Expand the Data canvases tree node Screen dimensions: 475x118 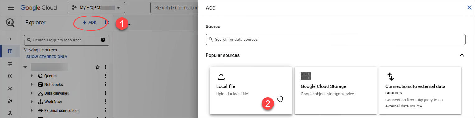[x=32, y=93]
